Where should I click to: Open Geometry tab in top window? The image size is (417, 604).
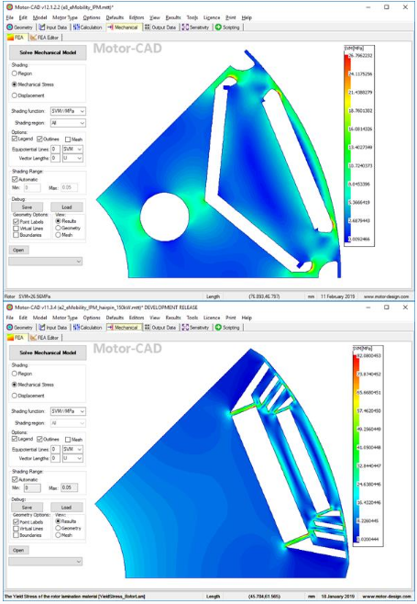(x=20, y=28)
